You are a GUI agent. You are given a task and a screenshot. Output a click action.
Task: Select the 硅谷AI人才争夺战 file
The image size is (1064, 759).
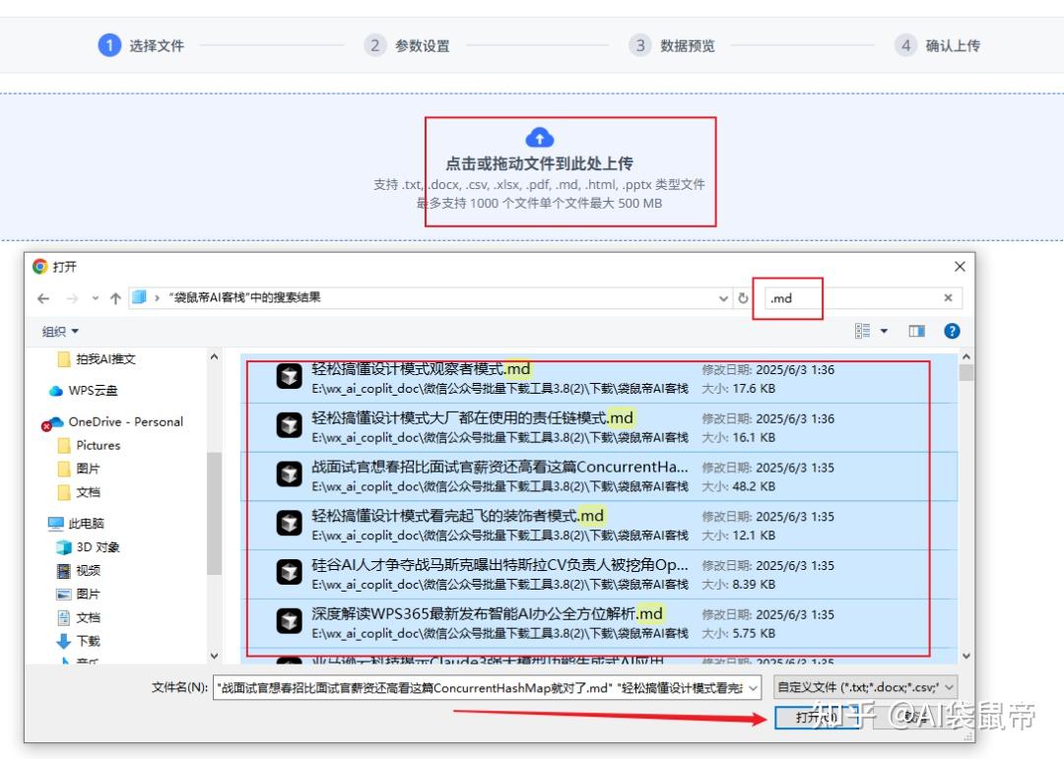click(x=599, y=574)
